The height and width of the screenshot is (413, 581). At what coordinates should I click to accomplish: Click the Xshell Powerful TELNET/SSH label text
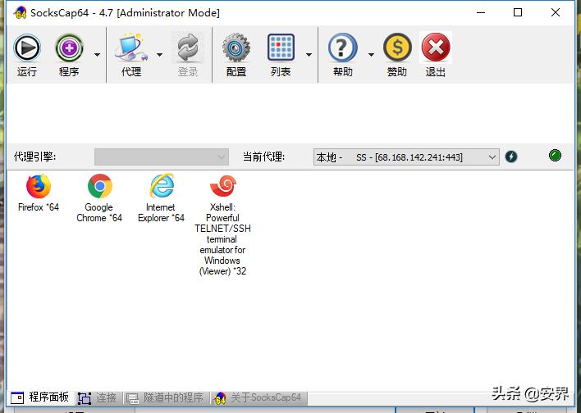click(222, 239)
